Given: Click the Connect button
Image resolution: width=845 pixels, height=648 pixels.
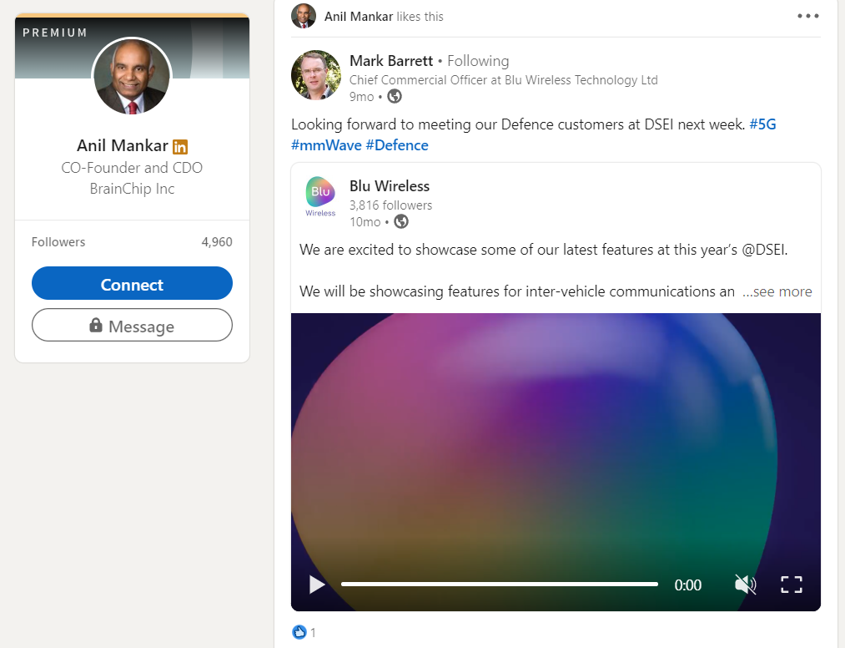Looking at the screenshot, I should click(132, 284).
